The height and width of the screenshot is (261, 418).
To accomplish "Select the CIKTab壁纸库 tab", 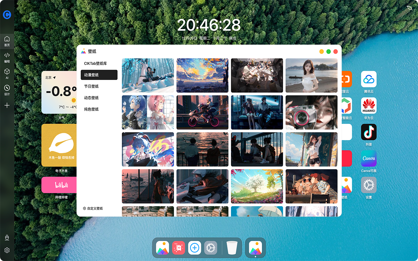I will [99, 63].
